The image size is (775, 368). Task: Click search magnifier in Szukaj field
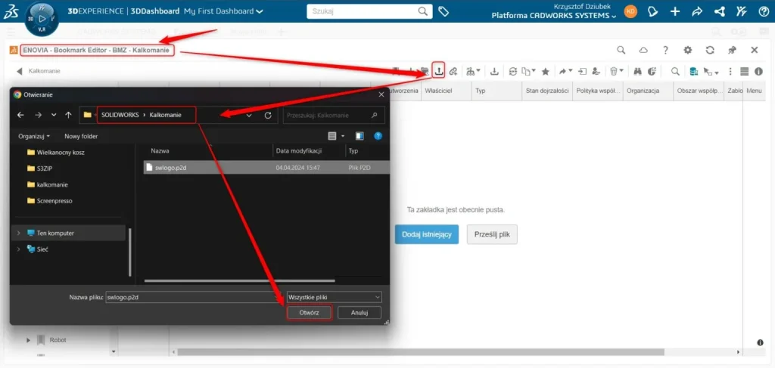pyautogui.click(x=423, y=11)
